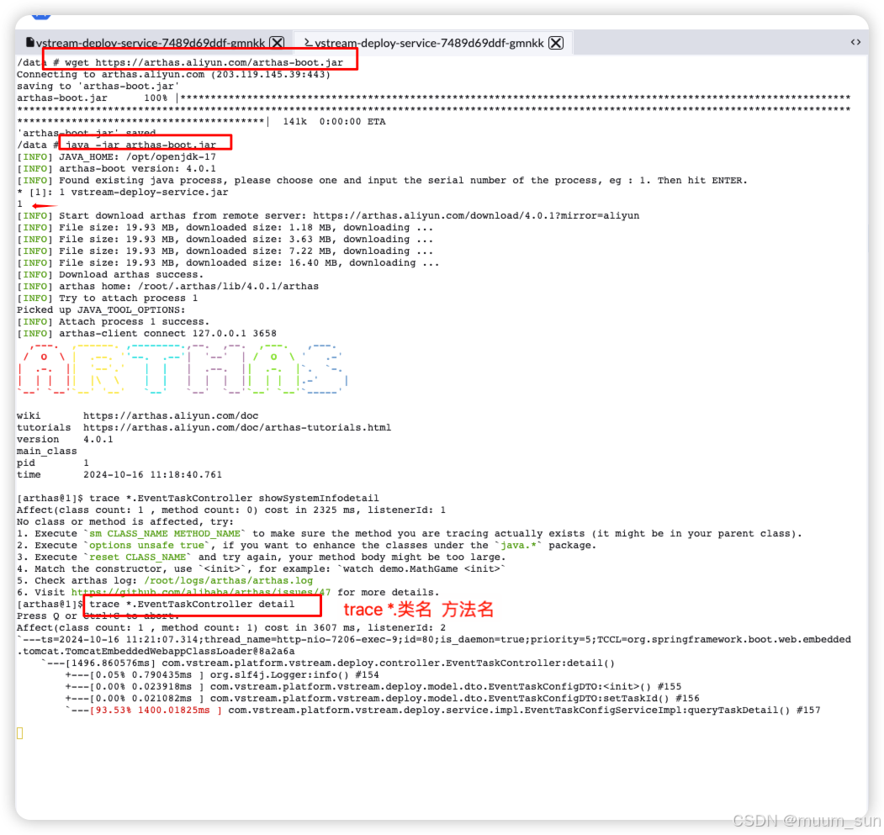Close the second terminal tab
This screenshot has height=835, width=884.
point(555,41)
